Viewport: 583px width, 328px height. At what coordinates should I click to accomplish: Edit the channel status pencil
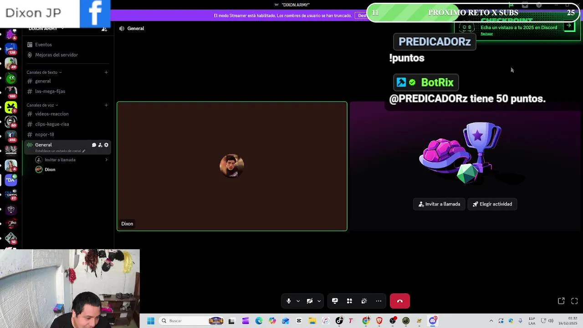[84, 151]
